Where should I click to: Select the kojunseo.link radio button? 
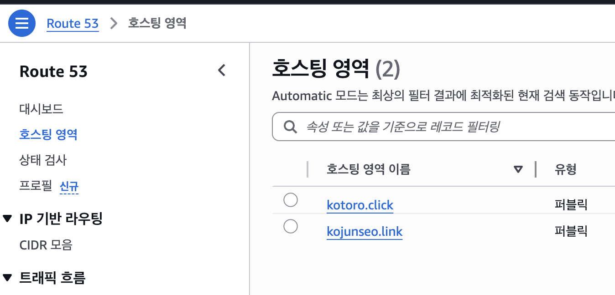pos(291,226)
